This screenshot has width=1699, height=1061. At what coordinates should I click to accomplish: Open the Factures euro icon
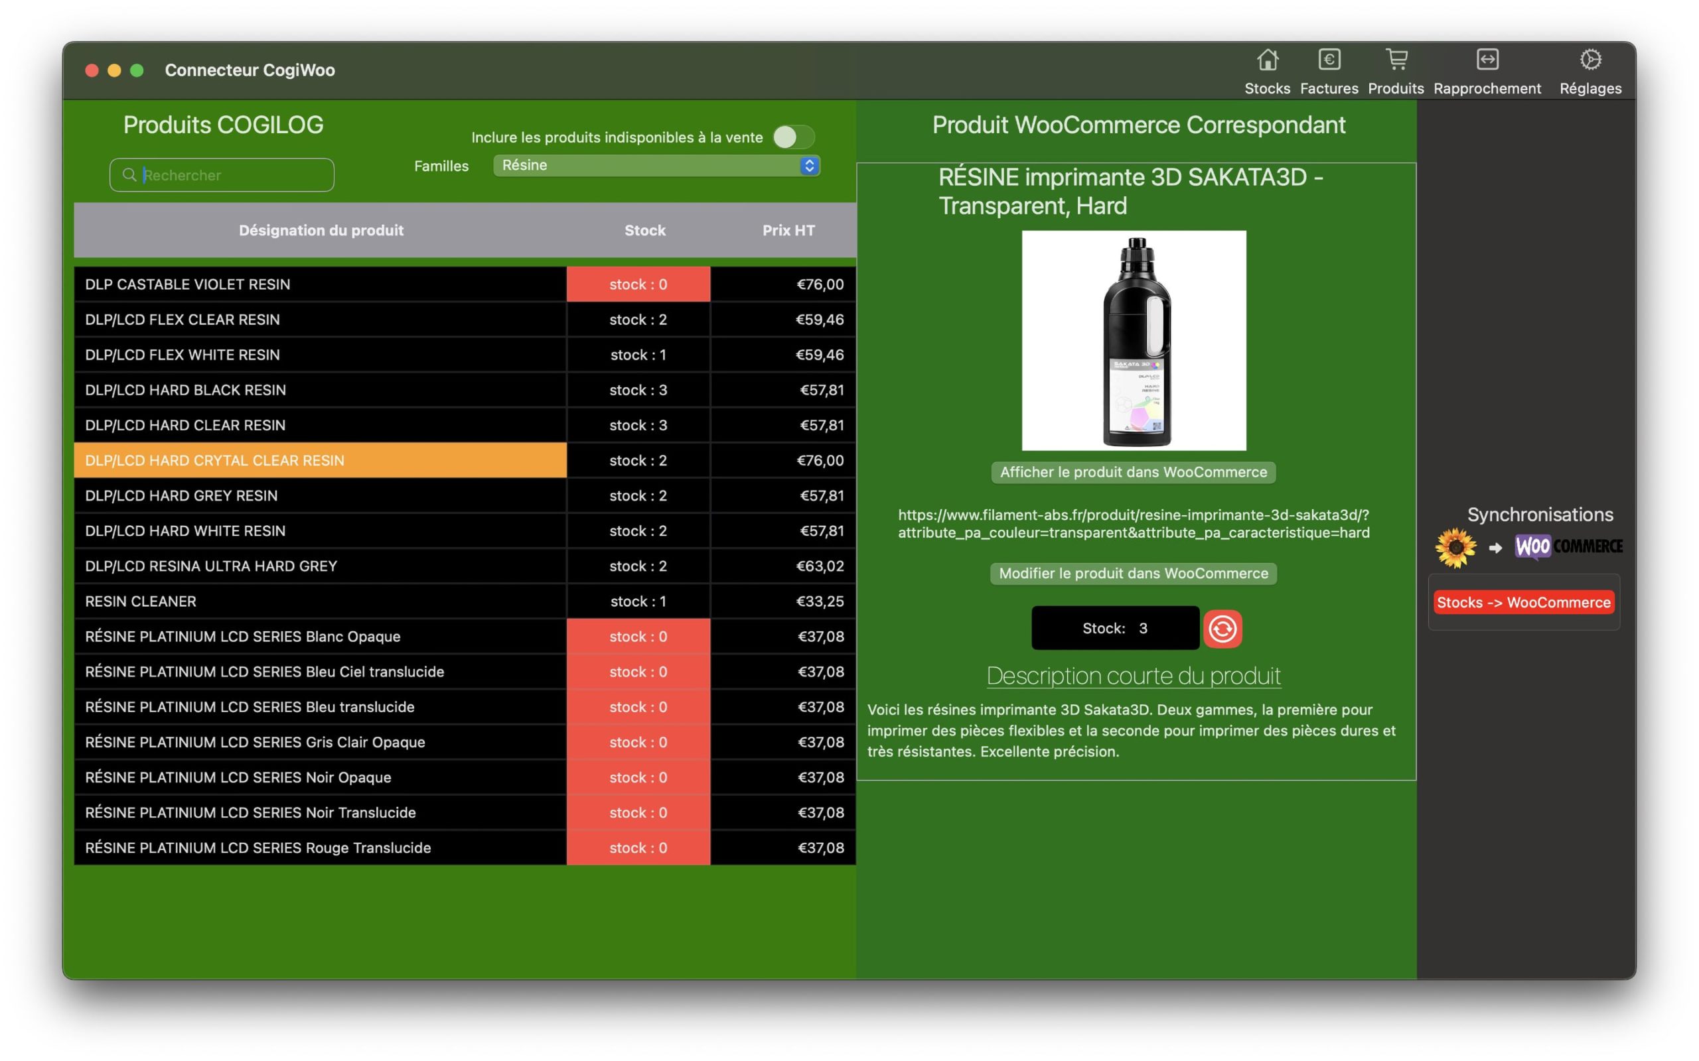[1329, 60]
